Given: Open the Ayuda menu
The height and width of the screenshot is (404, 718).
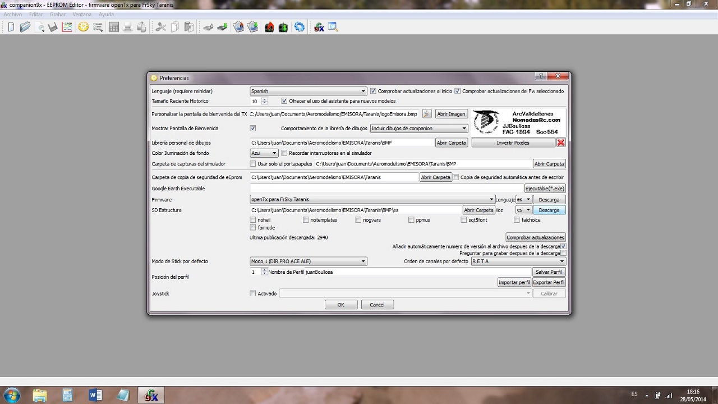Looking at the screenshot, I should pyautogui.click(x=106, y=14).
